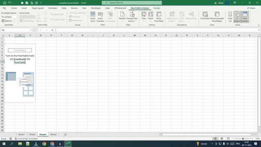Click zoom in plus button
The width and height of the screenshot is (261, 147).
252,139
